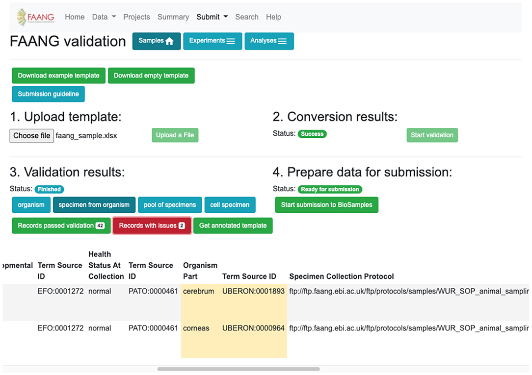This screenshot has height=375, width=532.
Task: Click the Start validation button
Action: pyautogui.click(x=432, y=135)
